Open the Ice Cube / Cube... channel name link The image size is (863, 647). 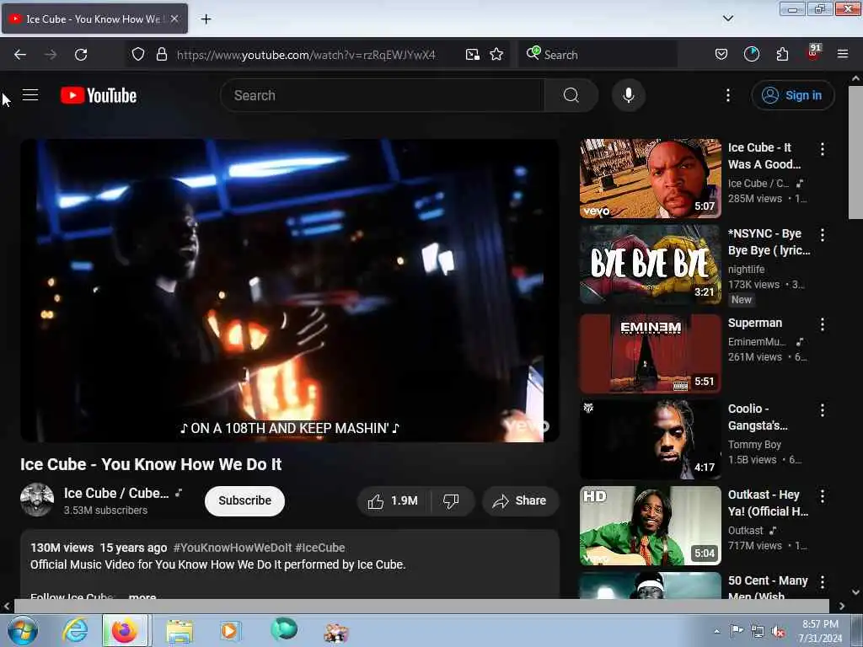click(x=116, y=493)
